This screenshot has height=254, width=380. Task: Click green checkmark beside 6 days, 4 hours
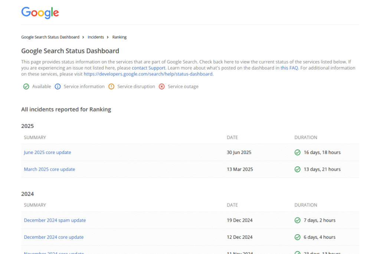pos(297,237)
